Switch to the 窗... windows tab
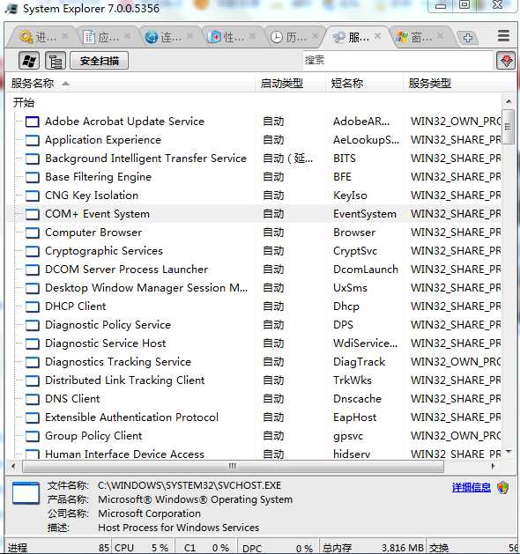The image size is (520, 554). click(413, 37)
